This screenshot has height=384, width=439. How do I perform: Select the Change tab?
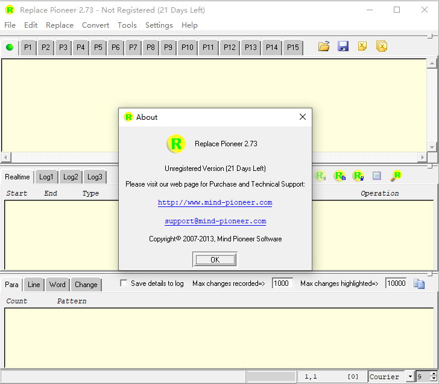86,285
